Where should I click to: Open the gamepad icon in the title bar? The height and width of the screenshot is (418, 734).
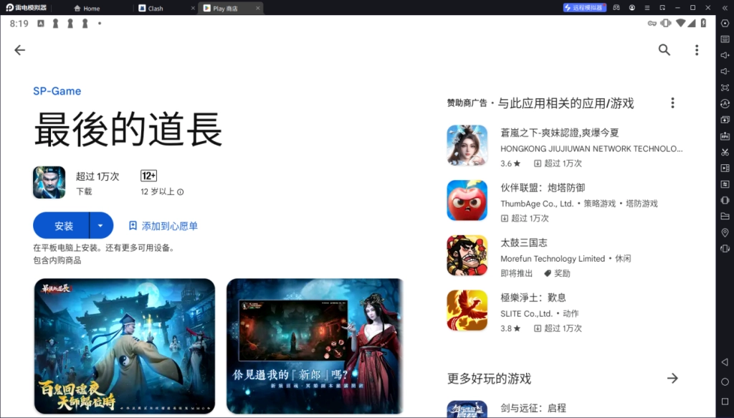[616, 8]
